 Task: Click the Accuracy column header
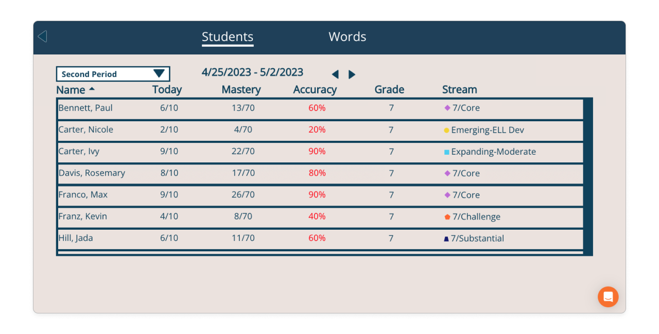tap(315, 89)
